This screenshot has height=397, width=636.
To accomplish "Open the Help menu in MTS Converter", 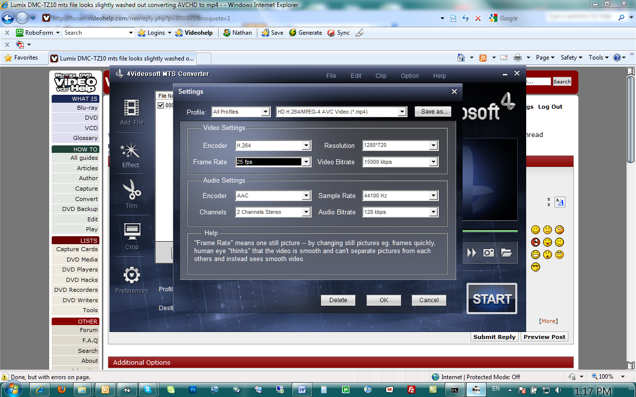I will (x=440, y=76).
